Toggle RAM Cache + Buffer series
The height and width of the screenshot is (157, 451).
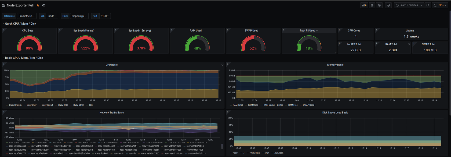[x=273, y=105]
